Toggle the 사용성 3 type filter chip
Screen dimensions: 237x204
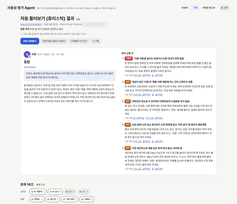coord(87,199)
